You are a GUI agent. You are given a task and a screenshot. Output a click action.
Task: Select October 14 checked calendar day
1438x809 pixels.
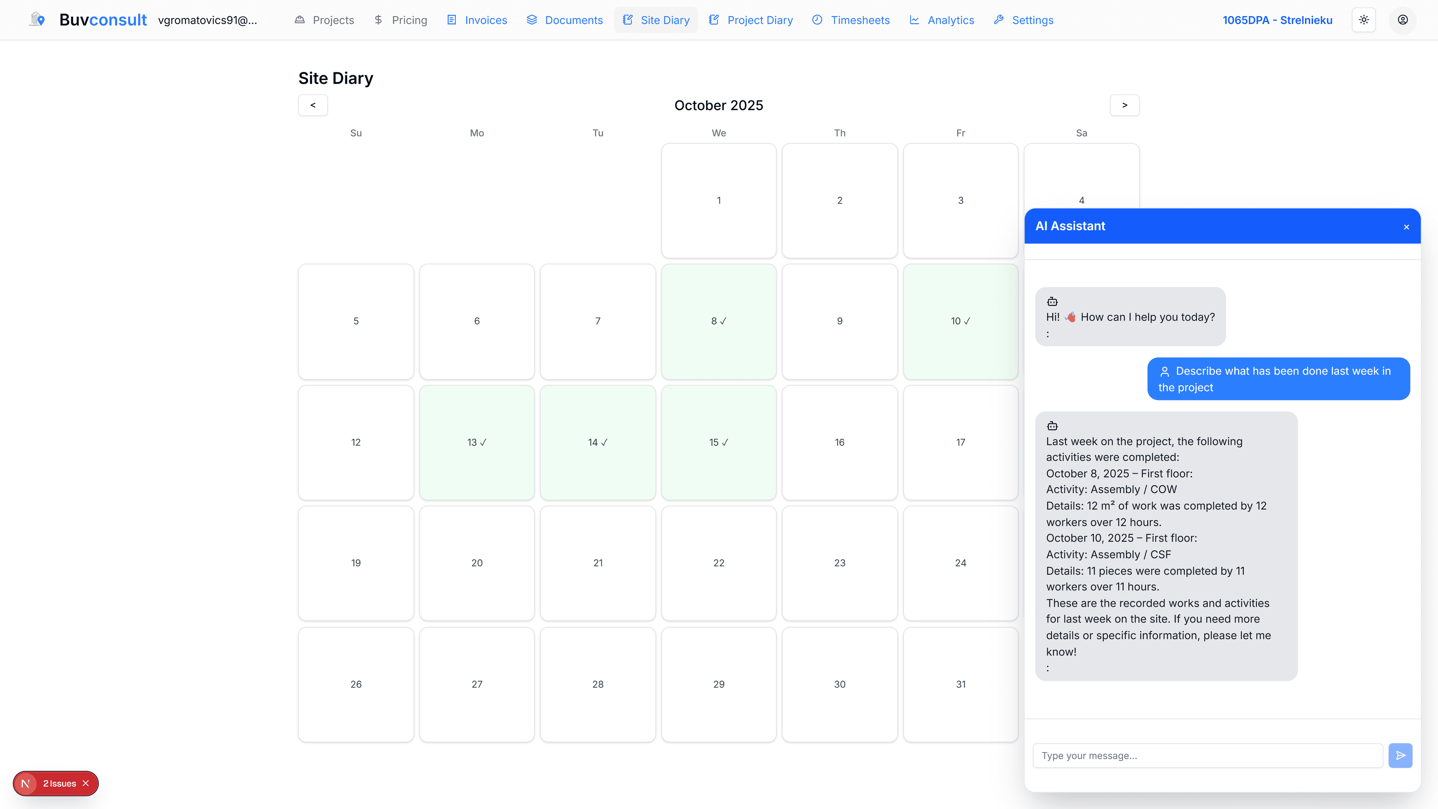pyautogui.click(x=597, y=442)
